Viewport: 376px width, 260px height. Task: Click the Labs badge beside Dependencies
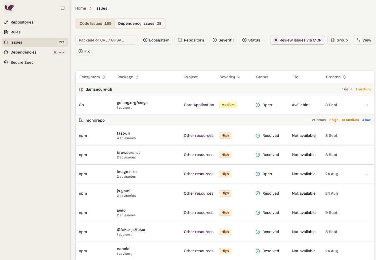click(x=59, y=52)
